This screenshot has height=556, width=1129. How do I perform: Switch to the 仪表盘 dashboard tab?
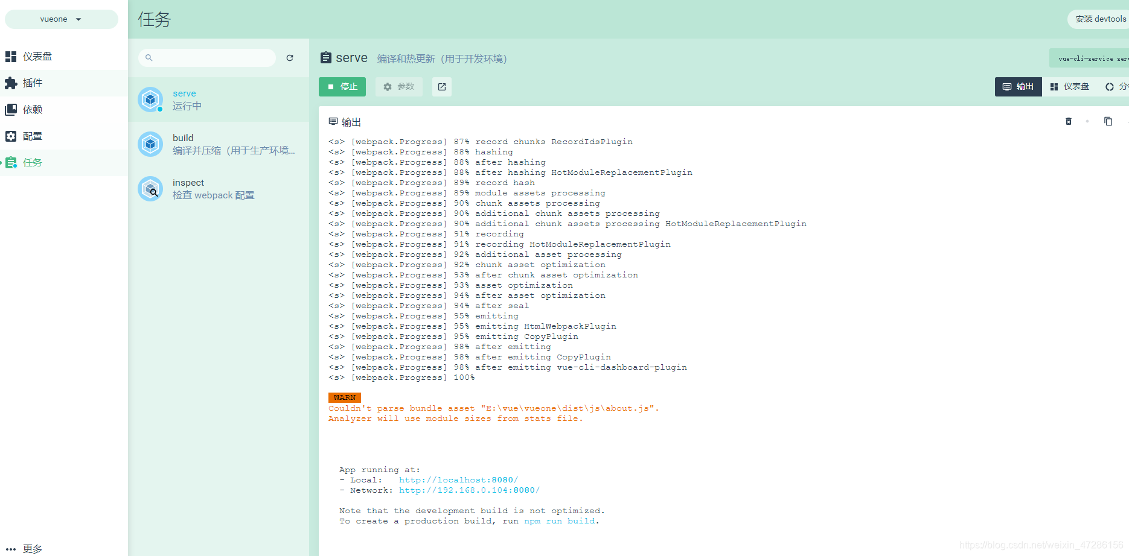(1070, 87)
